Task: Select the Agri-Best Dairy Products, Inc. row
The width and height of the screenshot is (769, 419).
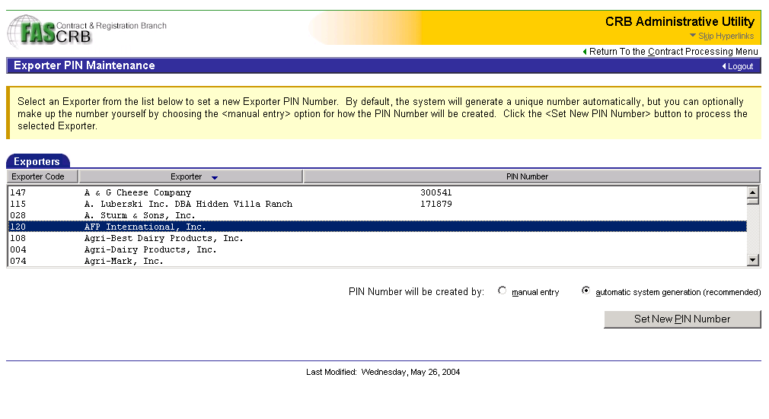Action: point(377,238)
